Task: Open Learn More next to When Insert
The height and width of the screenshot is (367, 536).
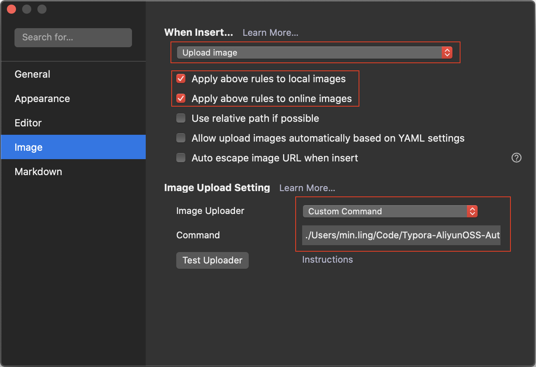Action: [x=270, y=33]
